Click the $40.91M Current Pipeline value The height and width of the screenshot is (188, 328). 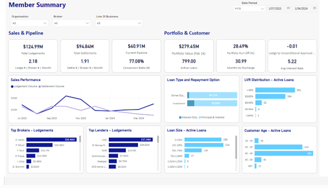pyautogui.click(x=137, y=46)
